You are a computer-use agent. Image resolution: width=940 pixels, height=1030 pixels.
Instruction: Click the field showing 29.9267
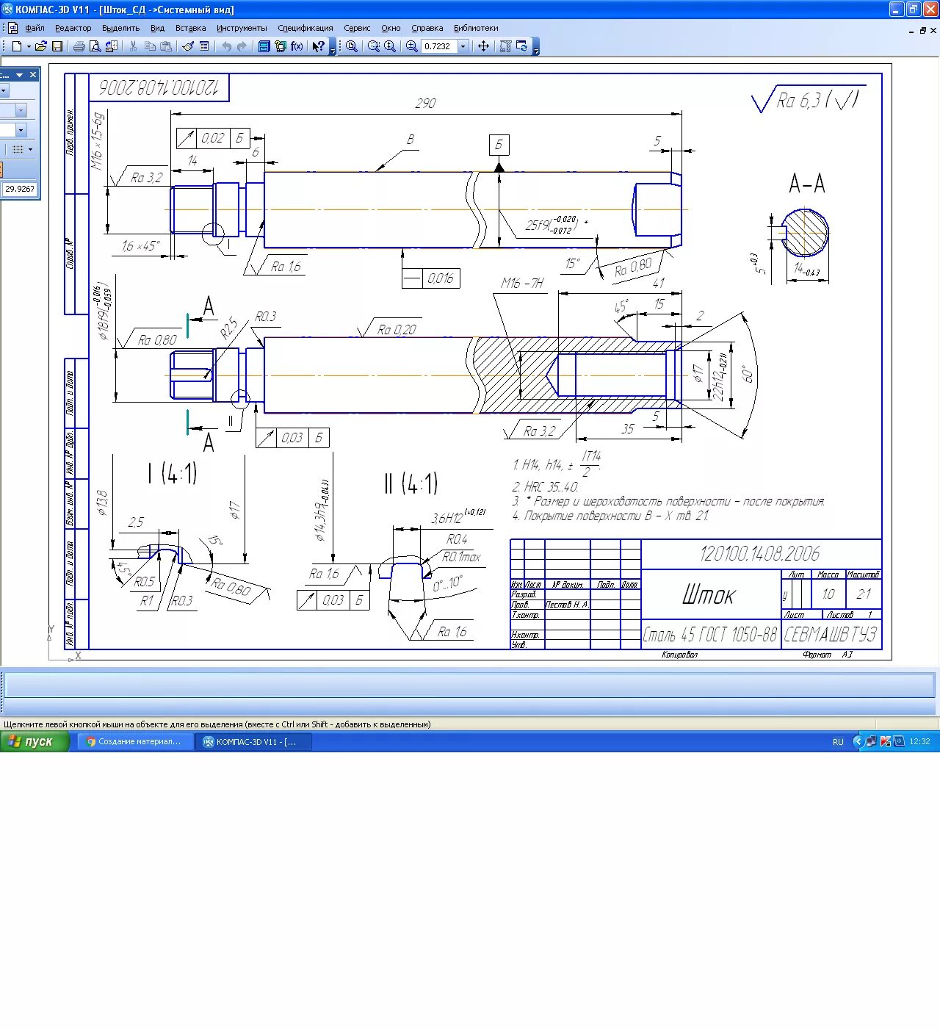point(20,189)
